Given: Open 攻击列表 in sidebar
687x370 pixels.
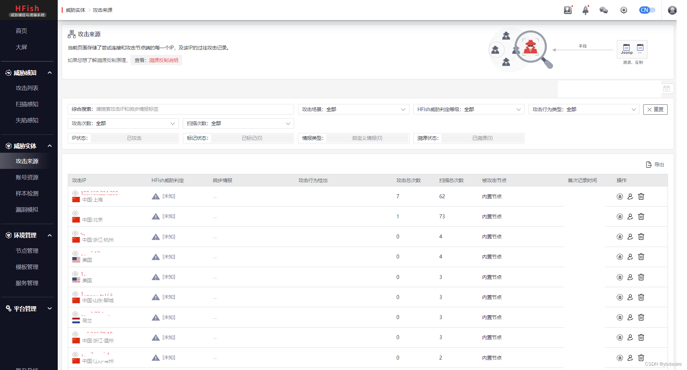Looking at the screenshot, I should click(x=27, y=88).
